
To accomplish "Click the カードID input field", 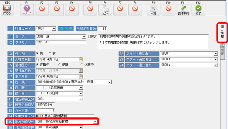I will pos(45,111).
